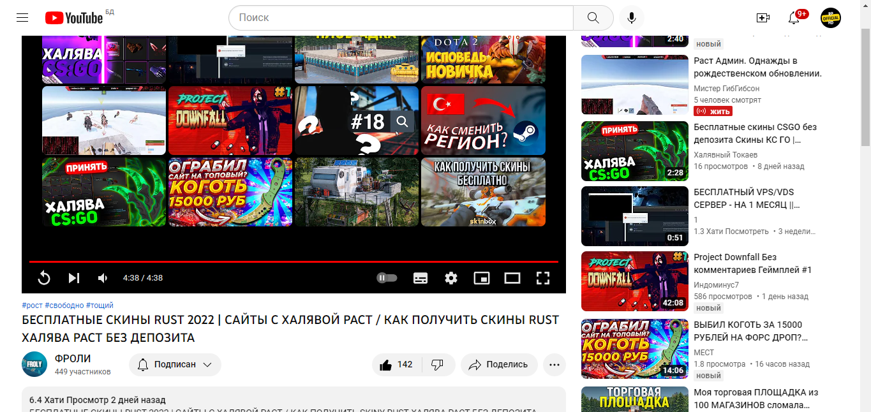Open sidebar ВЫБИЛ КОГОТЬ ЗА 15000 title
This screenshot has height=412, width=871.
pyautogui.click(x=751, y=331)
